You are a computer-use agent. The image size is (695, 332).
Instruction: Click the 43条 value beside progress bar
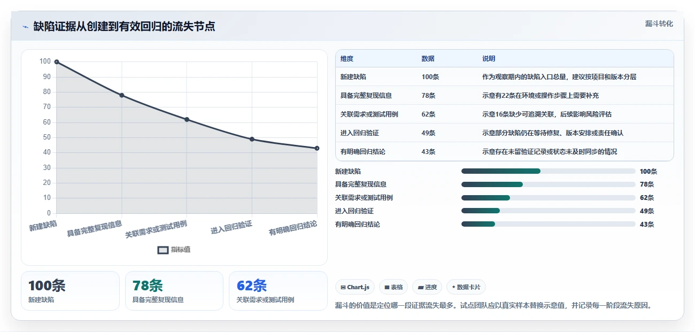pos(647,225)
